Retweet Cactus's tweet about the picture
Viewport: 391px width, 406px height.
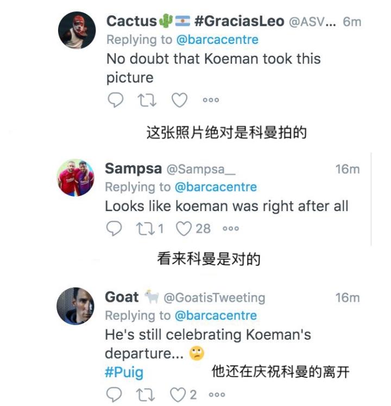[x=147, y=100]
